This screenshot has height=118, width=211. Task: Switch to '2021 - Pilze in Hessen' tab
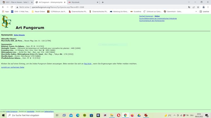point(17,2)
